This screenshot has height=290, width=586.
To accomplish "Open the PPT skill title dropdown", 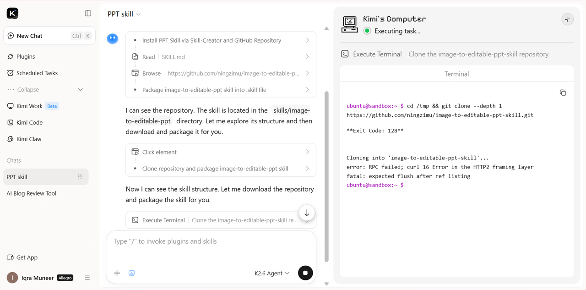I will [124, 14].
